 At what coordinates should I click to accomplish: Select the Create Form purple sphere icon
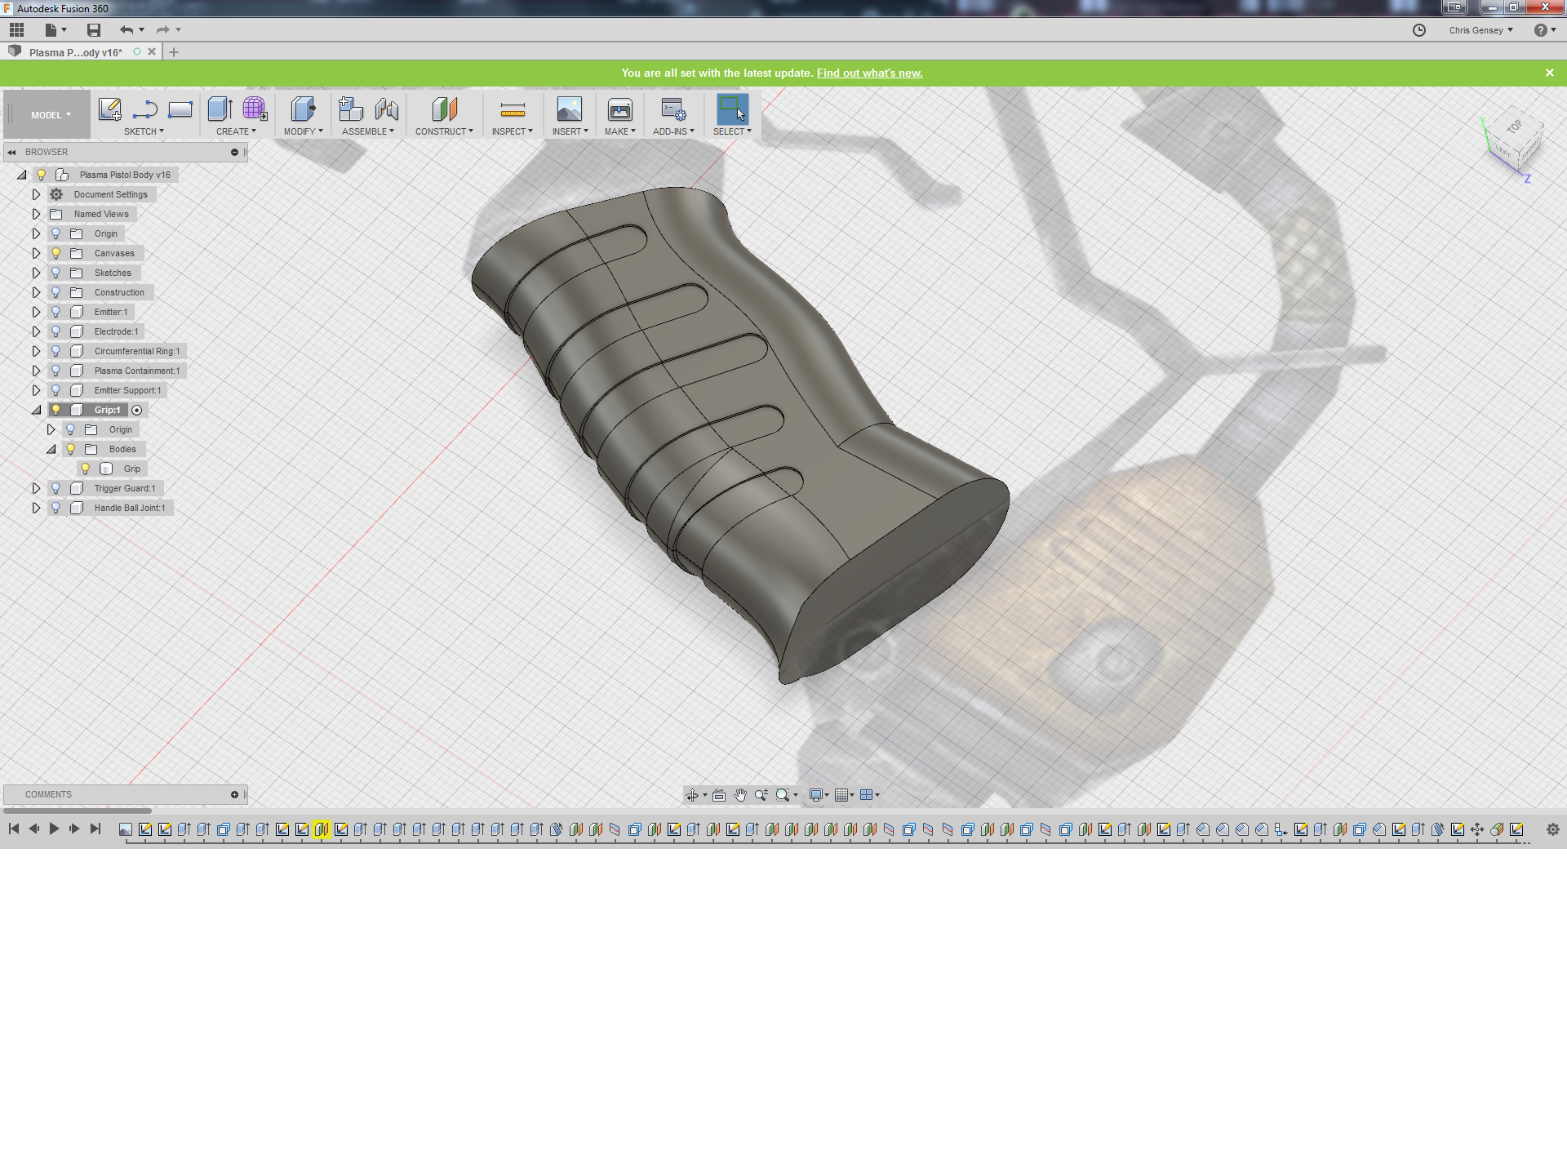(x=254, y=109)
